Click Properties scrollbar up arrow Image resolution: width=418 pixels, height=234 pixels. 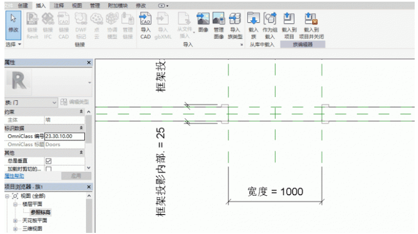coord(89,112)
